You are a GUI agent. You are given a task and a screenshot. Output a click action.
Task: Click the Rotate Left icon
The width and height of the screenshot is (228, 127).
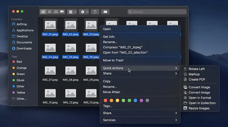(x=185, y=69)
